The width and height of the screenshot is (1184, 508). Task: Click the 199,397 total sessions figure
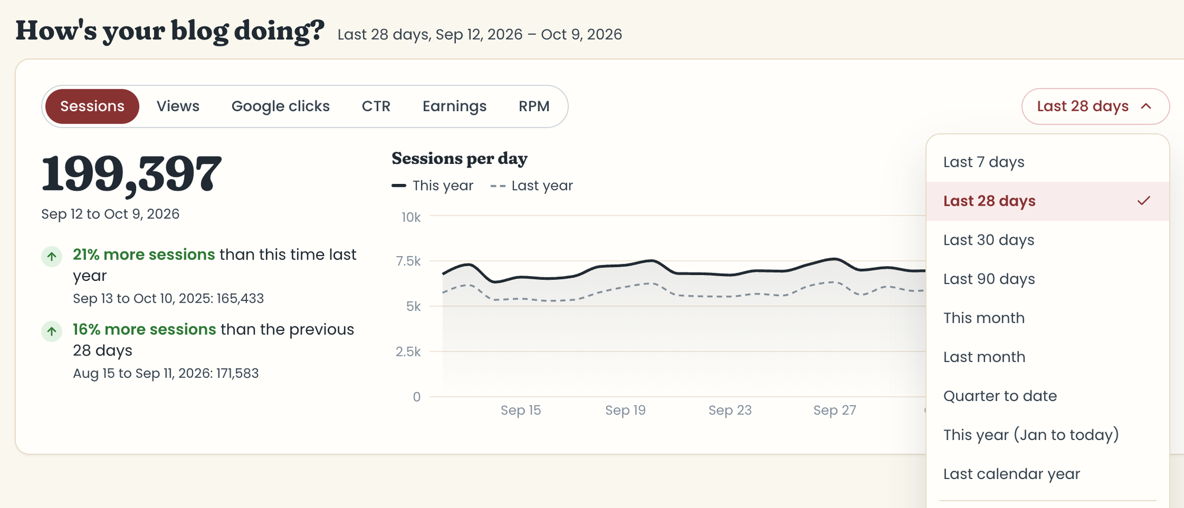(131, 174)
